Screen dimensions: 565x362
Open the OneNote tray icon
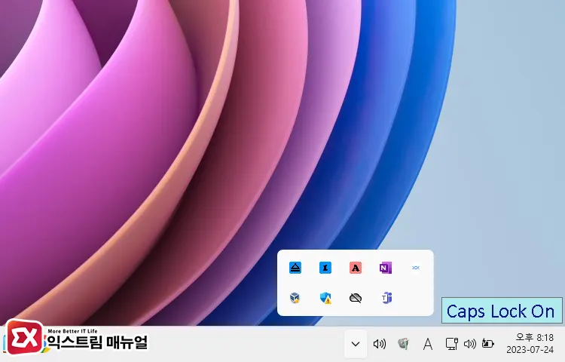386,268
